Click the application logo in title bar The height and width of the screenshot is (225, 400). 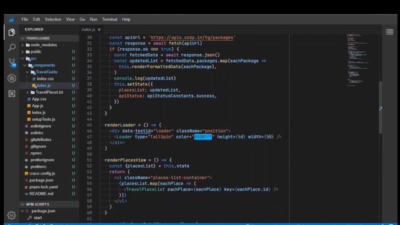point(11,19)
